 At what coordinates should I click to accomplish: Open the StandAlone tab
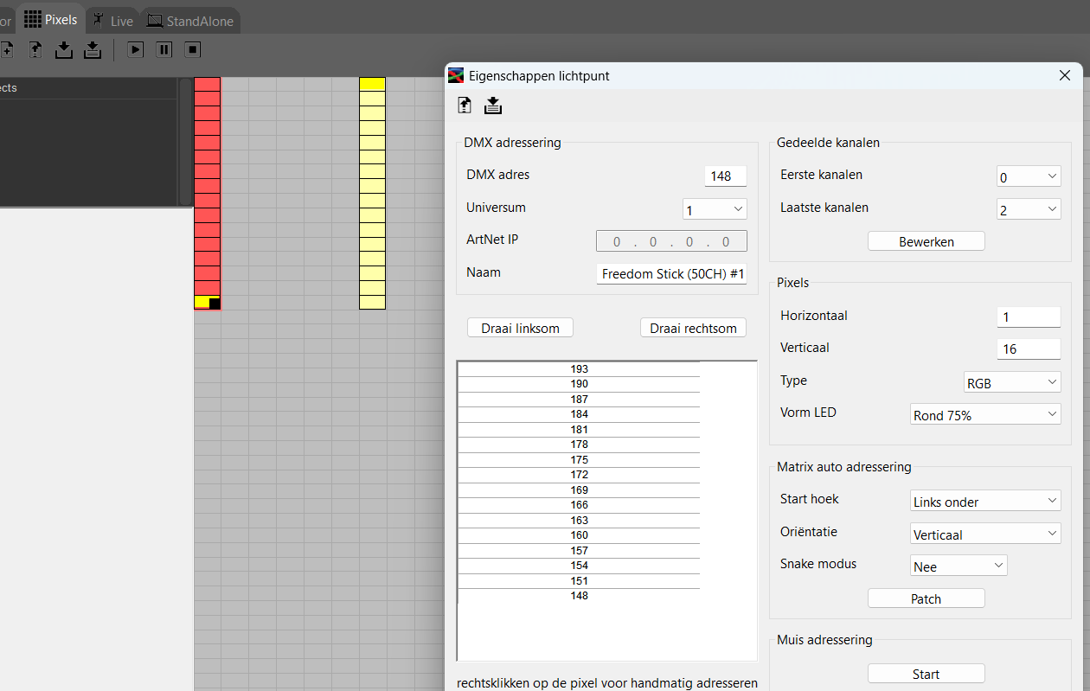(190, 20)
